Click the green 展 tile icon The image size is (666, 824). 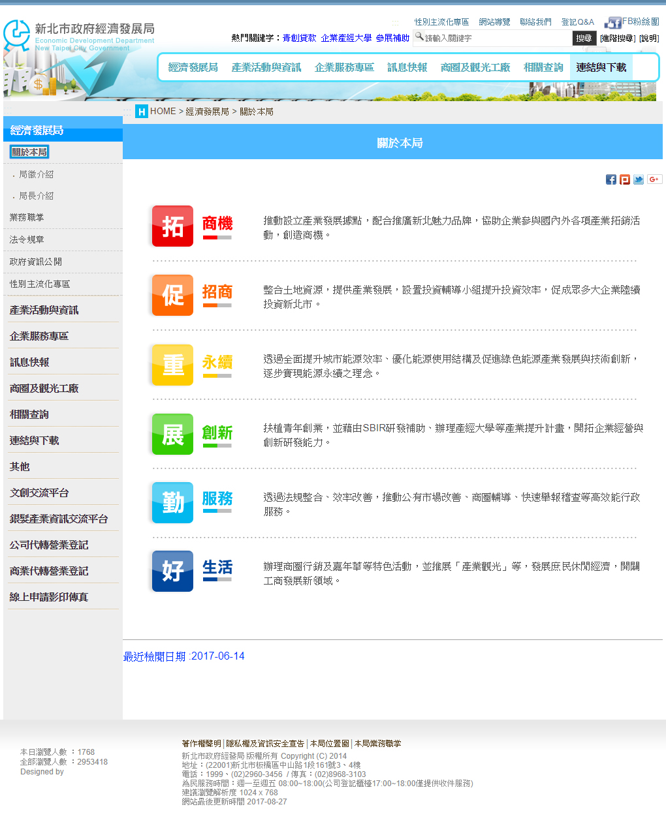pyautogui.click(x=172, y=434)
